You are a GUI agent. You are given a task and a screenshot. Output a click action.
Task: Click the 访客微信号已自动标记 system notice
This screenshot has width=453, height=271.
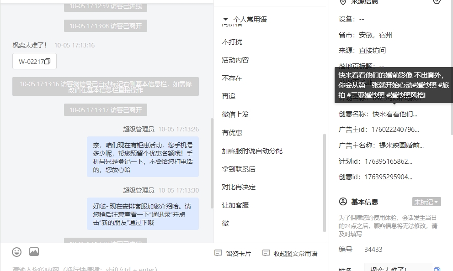(x=106, y=87)
